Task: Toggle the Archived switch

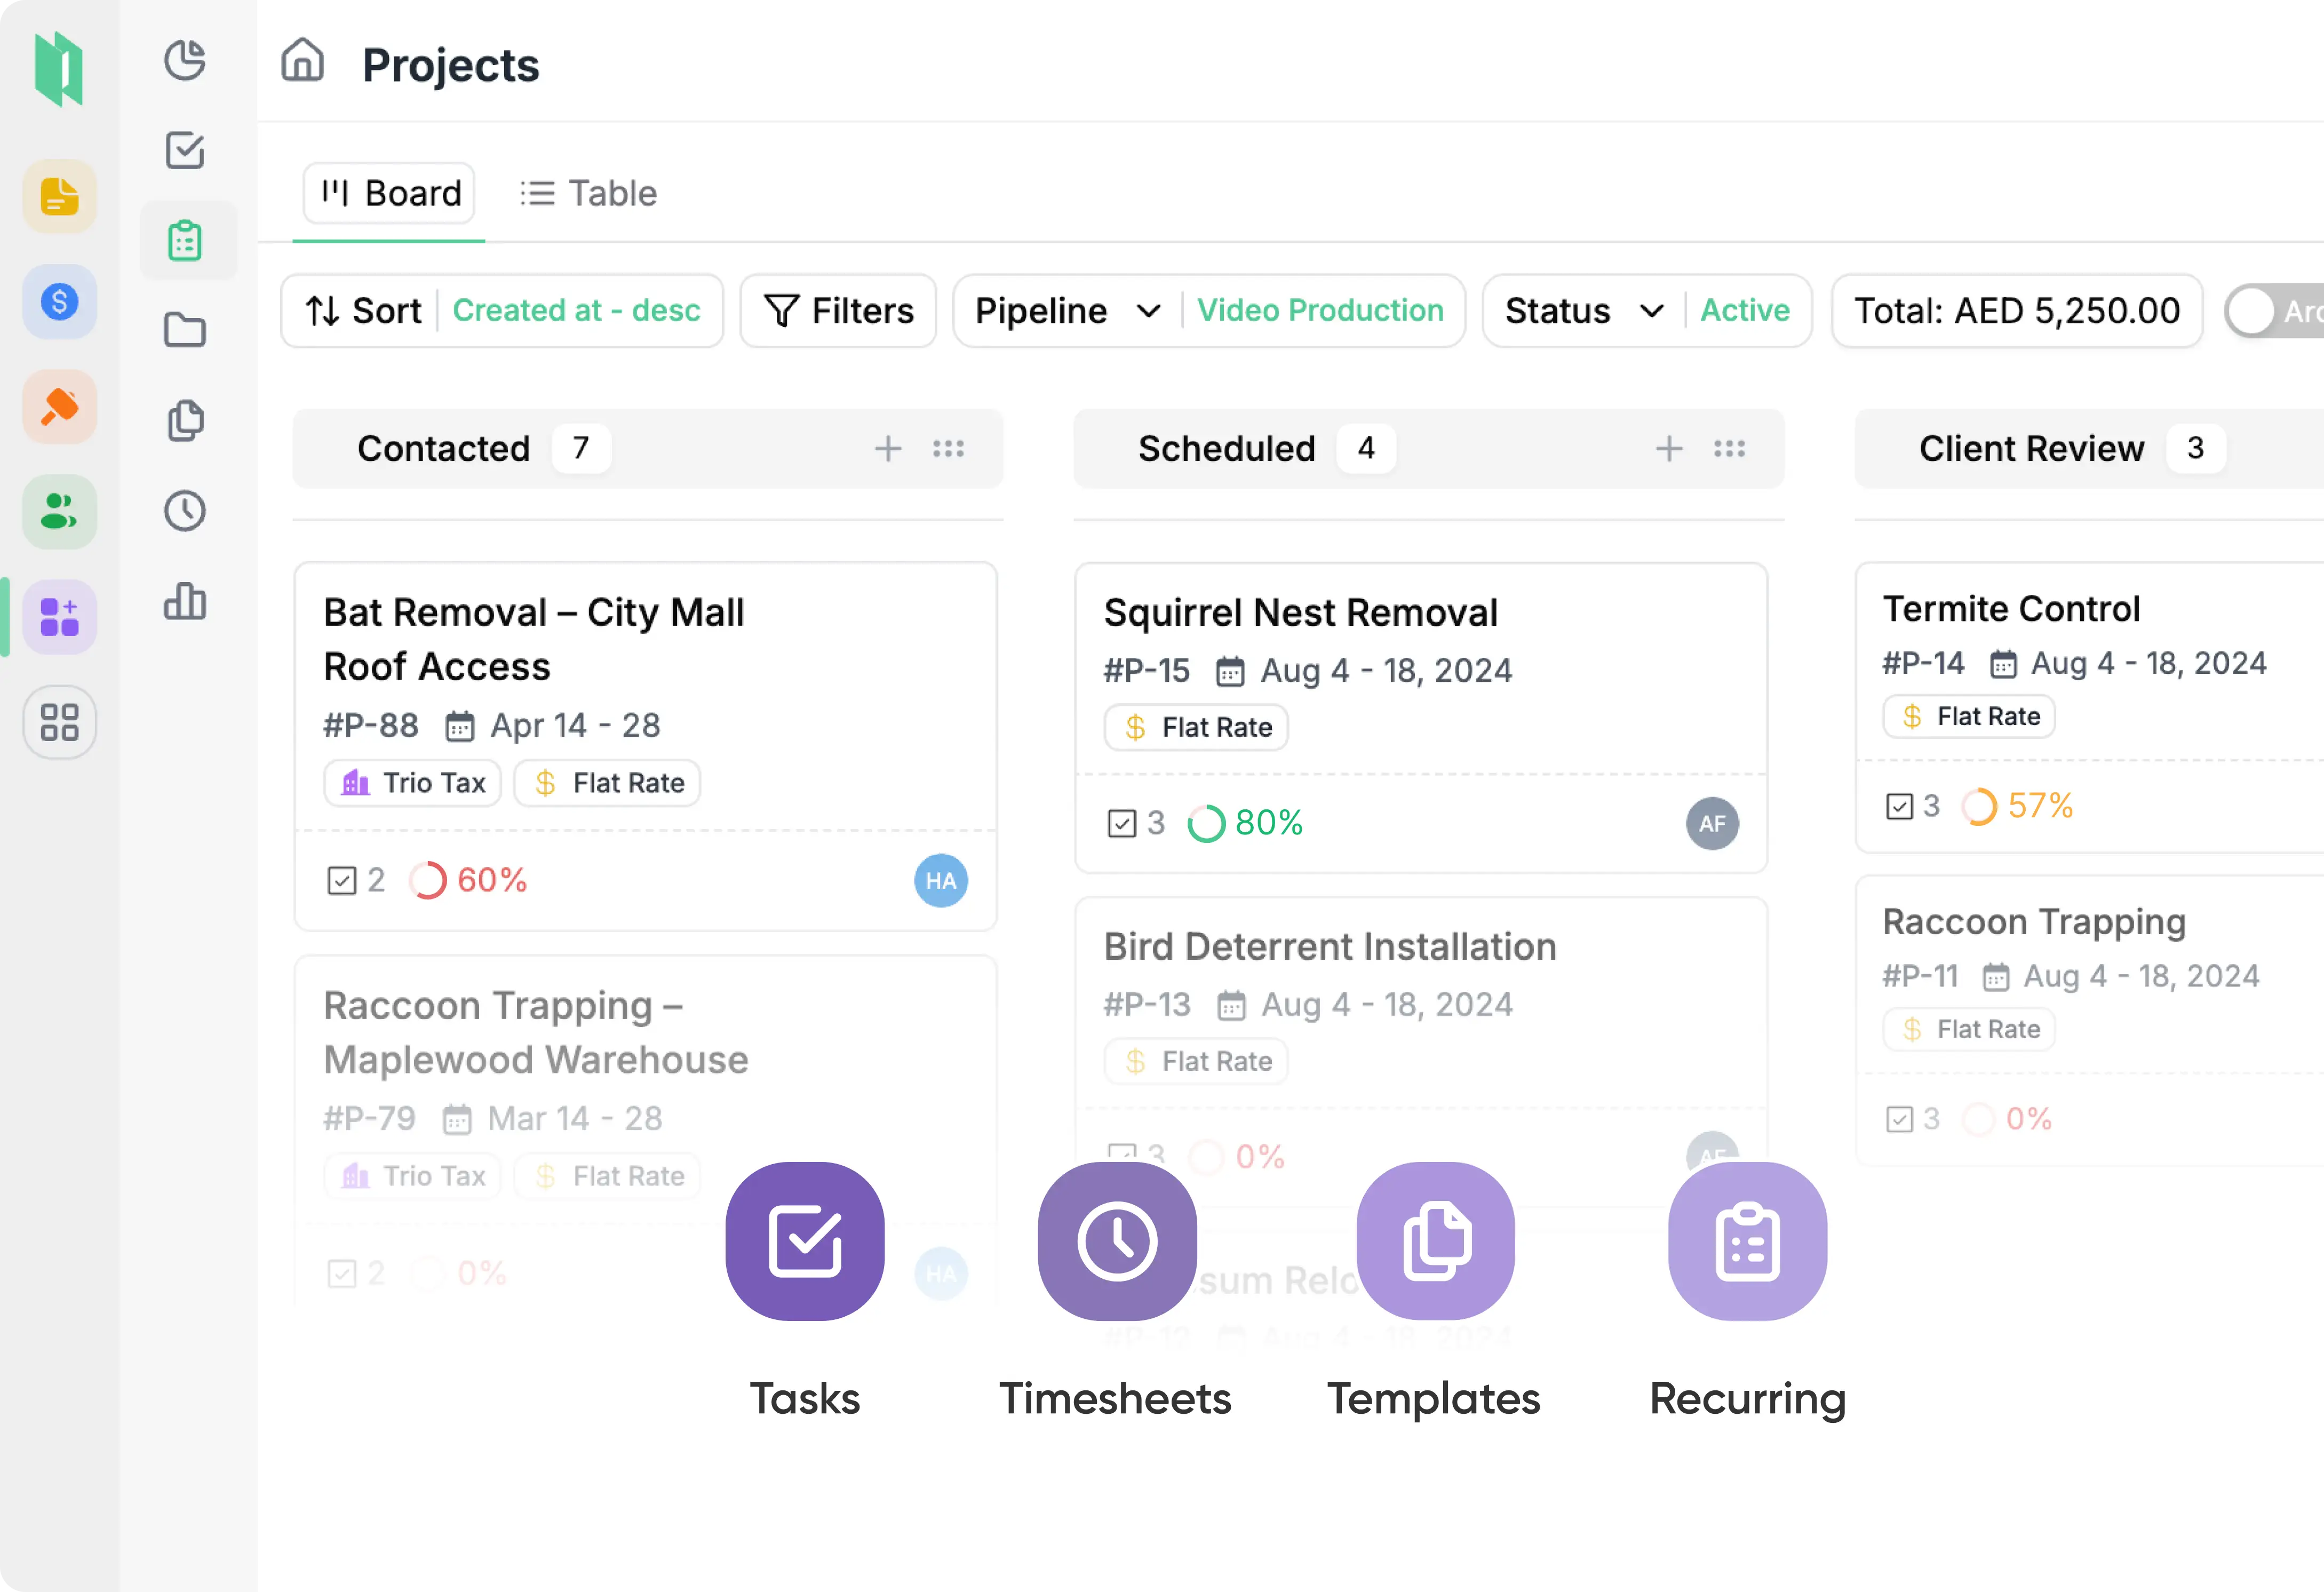Action: point(2275,311)
